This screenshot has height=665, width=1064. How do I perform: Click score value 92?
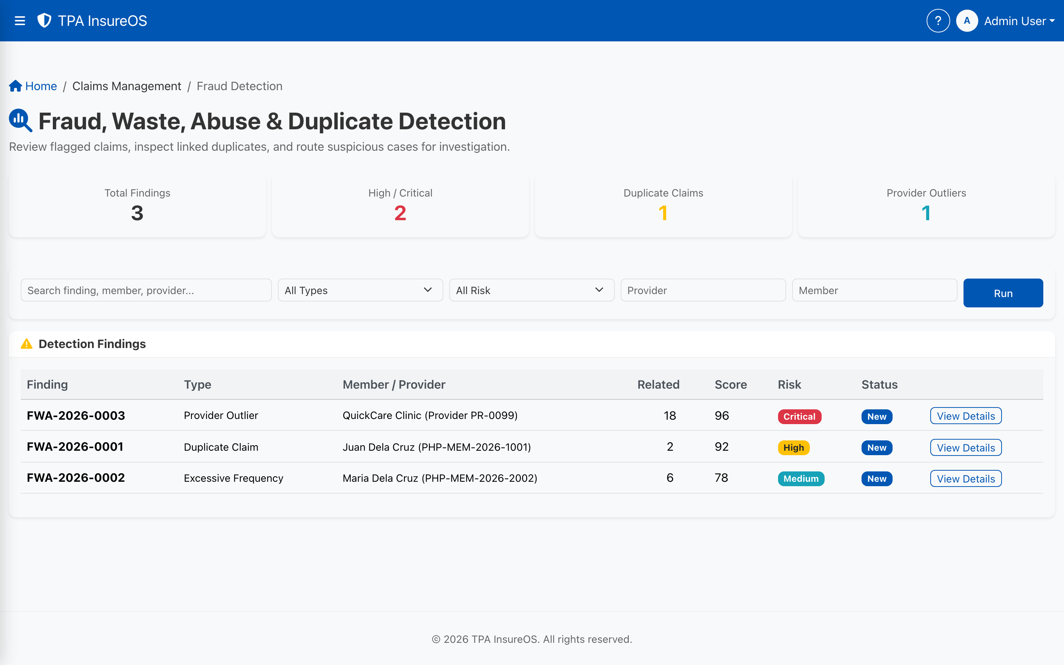[x=722, y=447]
